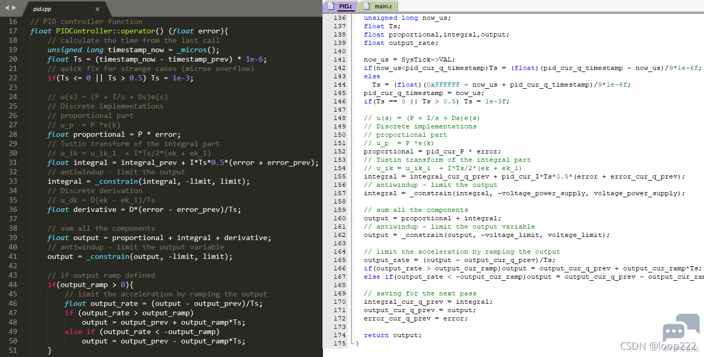Screen dimensions: 704x357
Task: Switch to the PID.c tab
Action: click(x=340, y=6)
